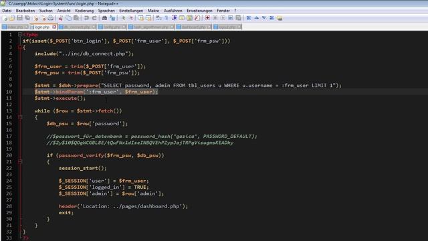This screenshot has width=428, height=241.
Task: Click the blue up-arrow toolbar icon
Action: point(256,18)
